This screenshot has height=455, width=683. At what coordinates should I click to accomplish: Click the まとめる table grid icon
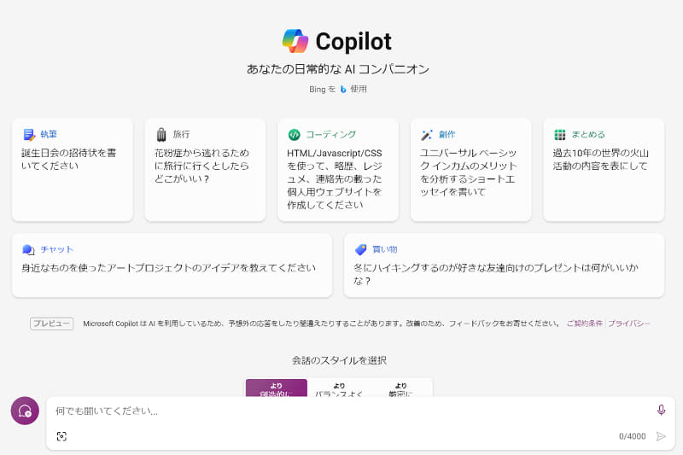coord(560,135)
